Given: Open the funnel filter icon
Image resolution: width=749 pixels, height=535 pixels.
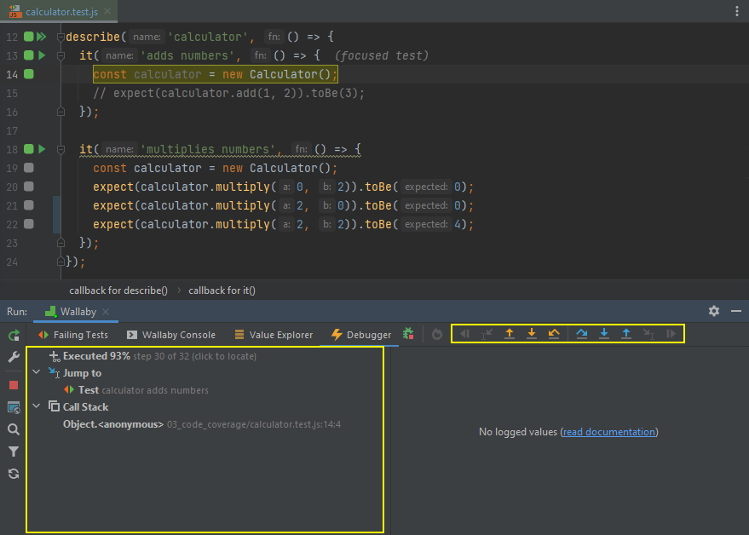Looking at the screenshot, I should click(14, 452).
